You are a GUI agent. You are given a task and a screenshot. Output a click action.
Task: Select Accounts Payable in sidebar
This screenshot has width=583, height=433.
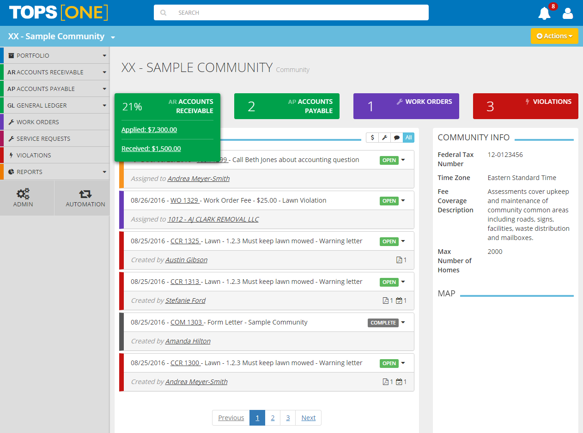(x=55, y=89)
